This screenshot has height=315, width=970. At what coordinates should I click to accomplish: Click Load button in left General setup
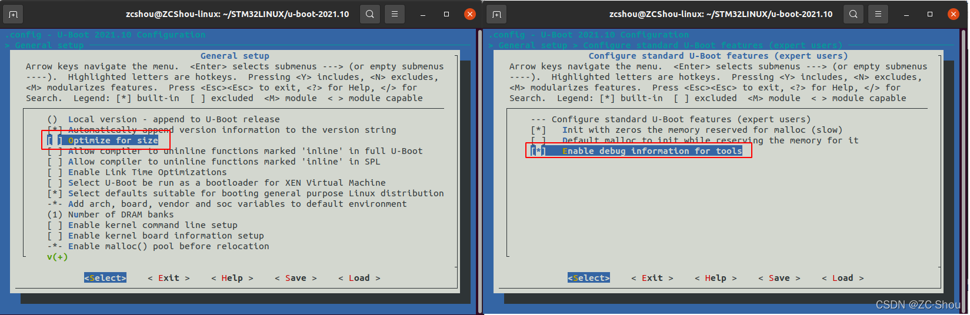[x=359, y=278]
